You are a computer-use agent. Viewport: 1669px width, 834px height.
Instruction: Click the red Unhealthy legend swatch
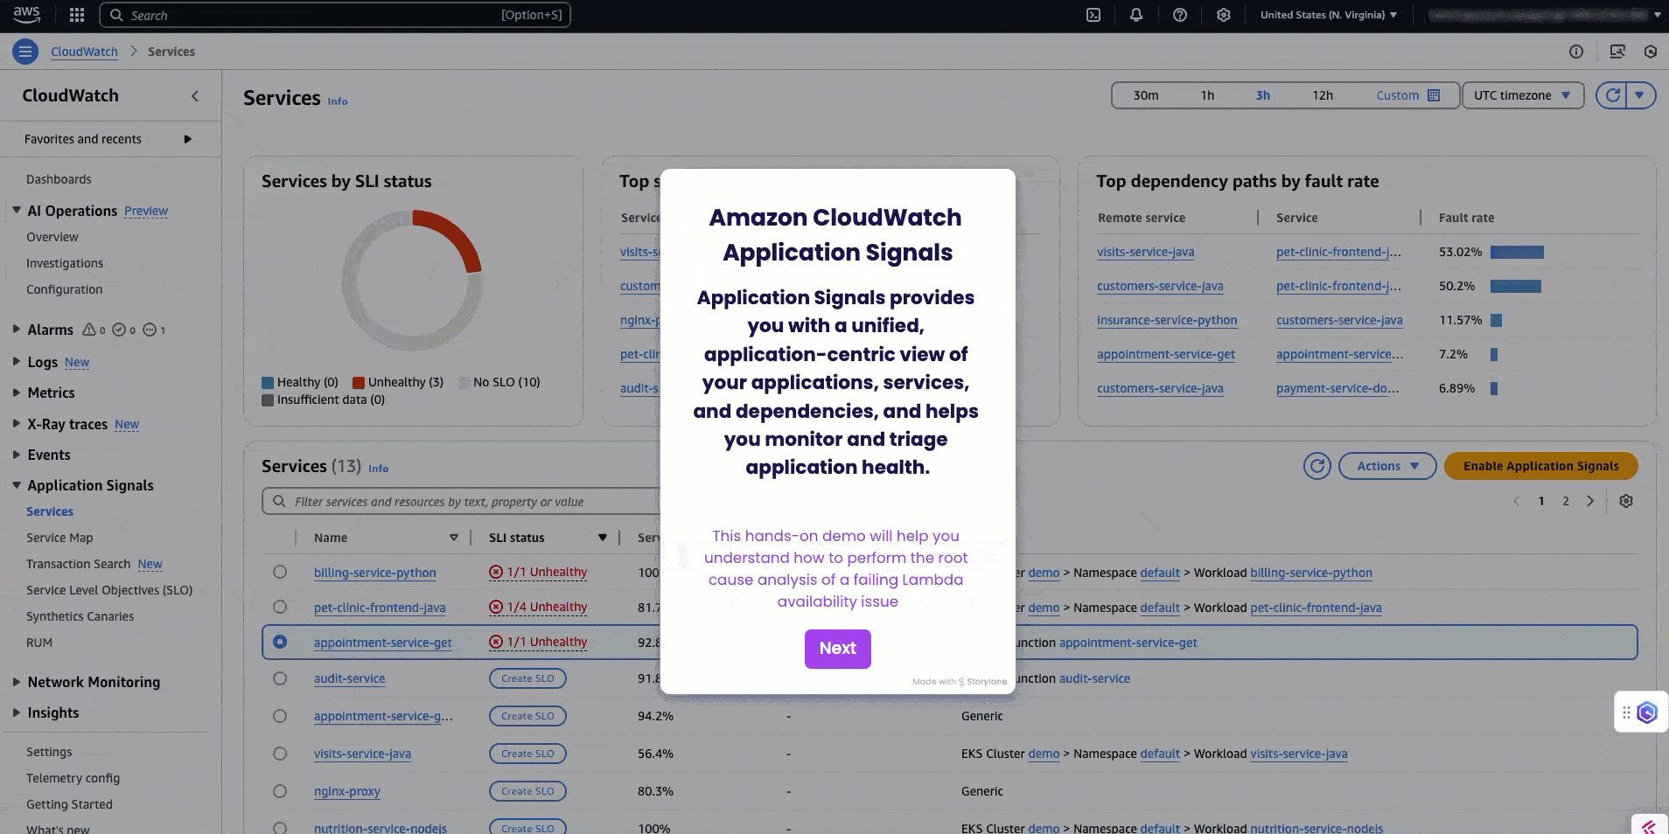pos(359,382)
